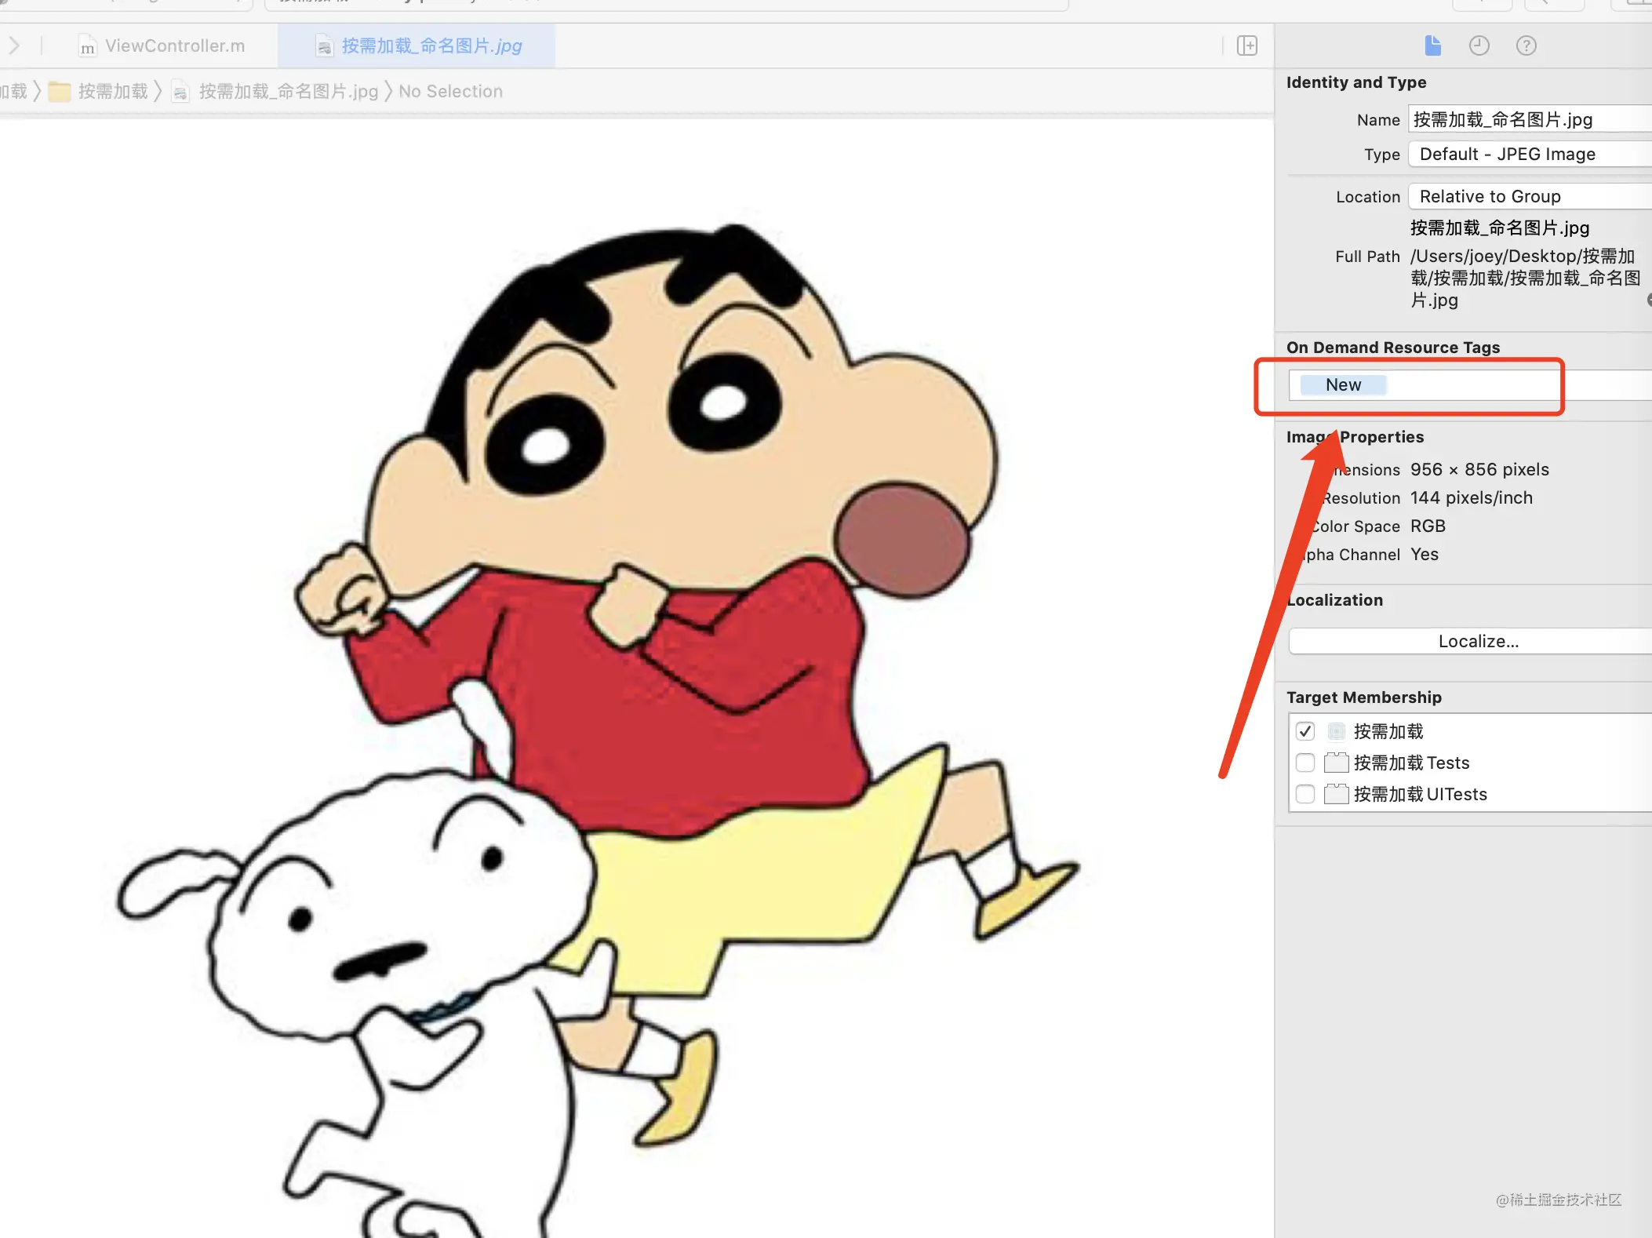1652x1238 pixels.
Task: Click the forward navigation chevron arrow
Action: [14, 46]
